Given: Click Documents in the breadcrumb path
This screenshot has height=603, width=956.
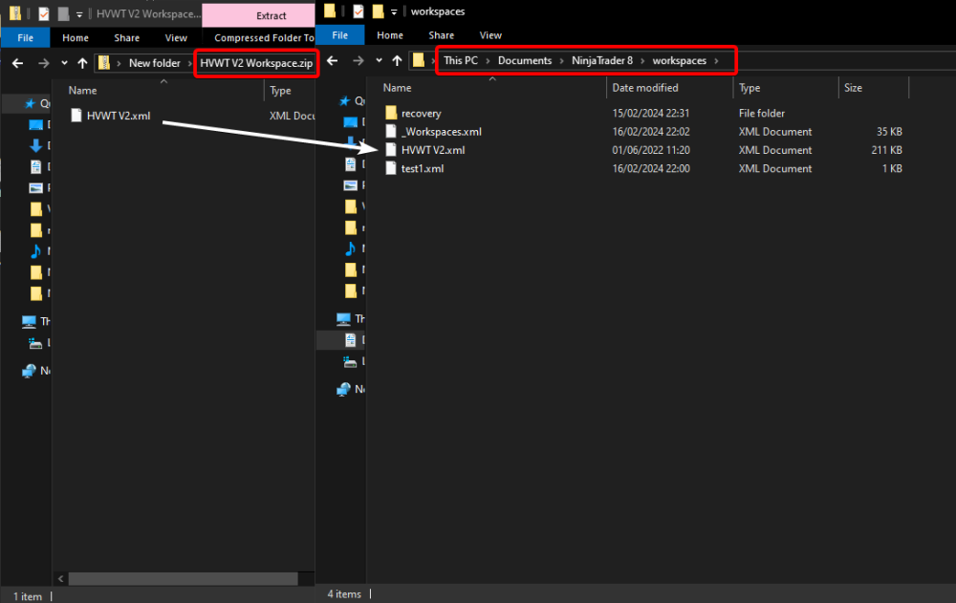Looking at the screenshot, I should click(x=525, y=61).
